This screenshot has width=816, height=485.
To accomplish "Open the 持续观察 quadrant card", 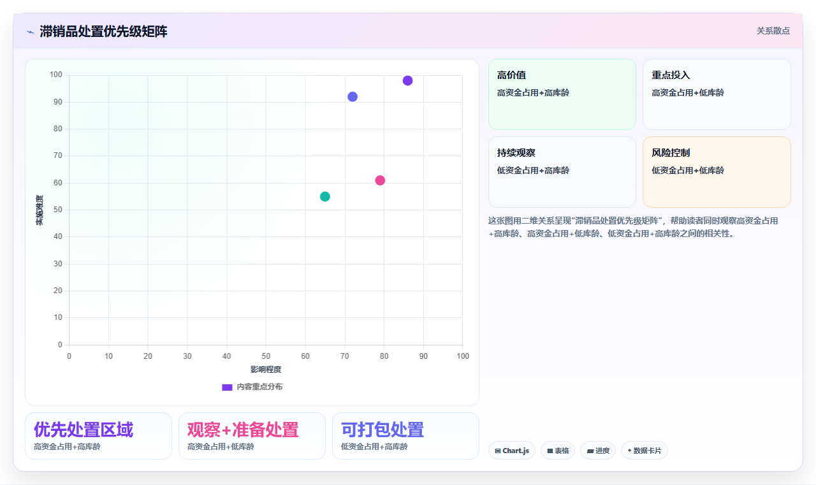I will (562, 172).
